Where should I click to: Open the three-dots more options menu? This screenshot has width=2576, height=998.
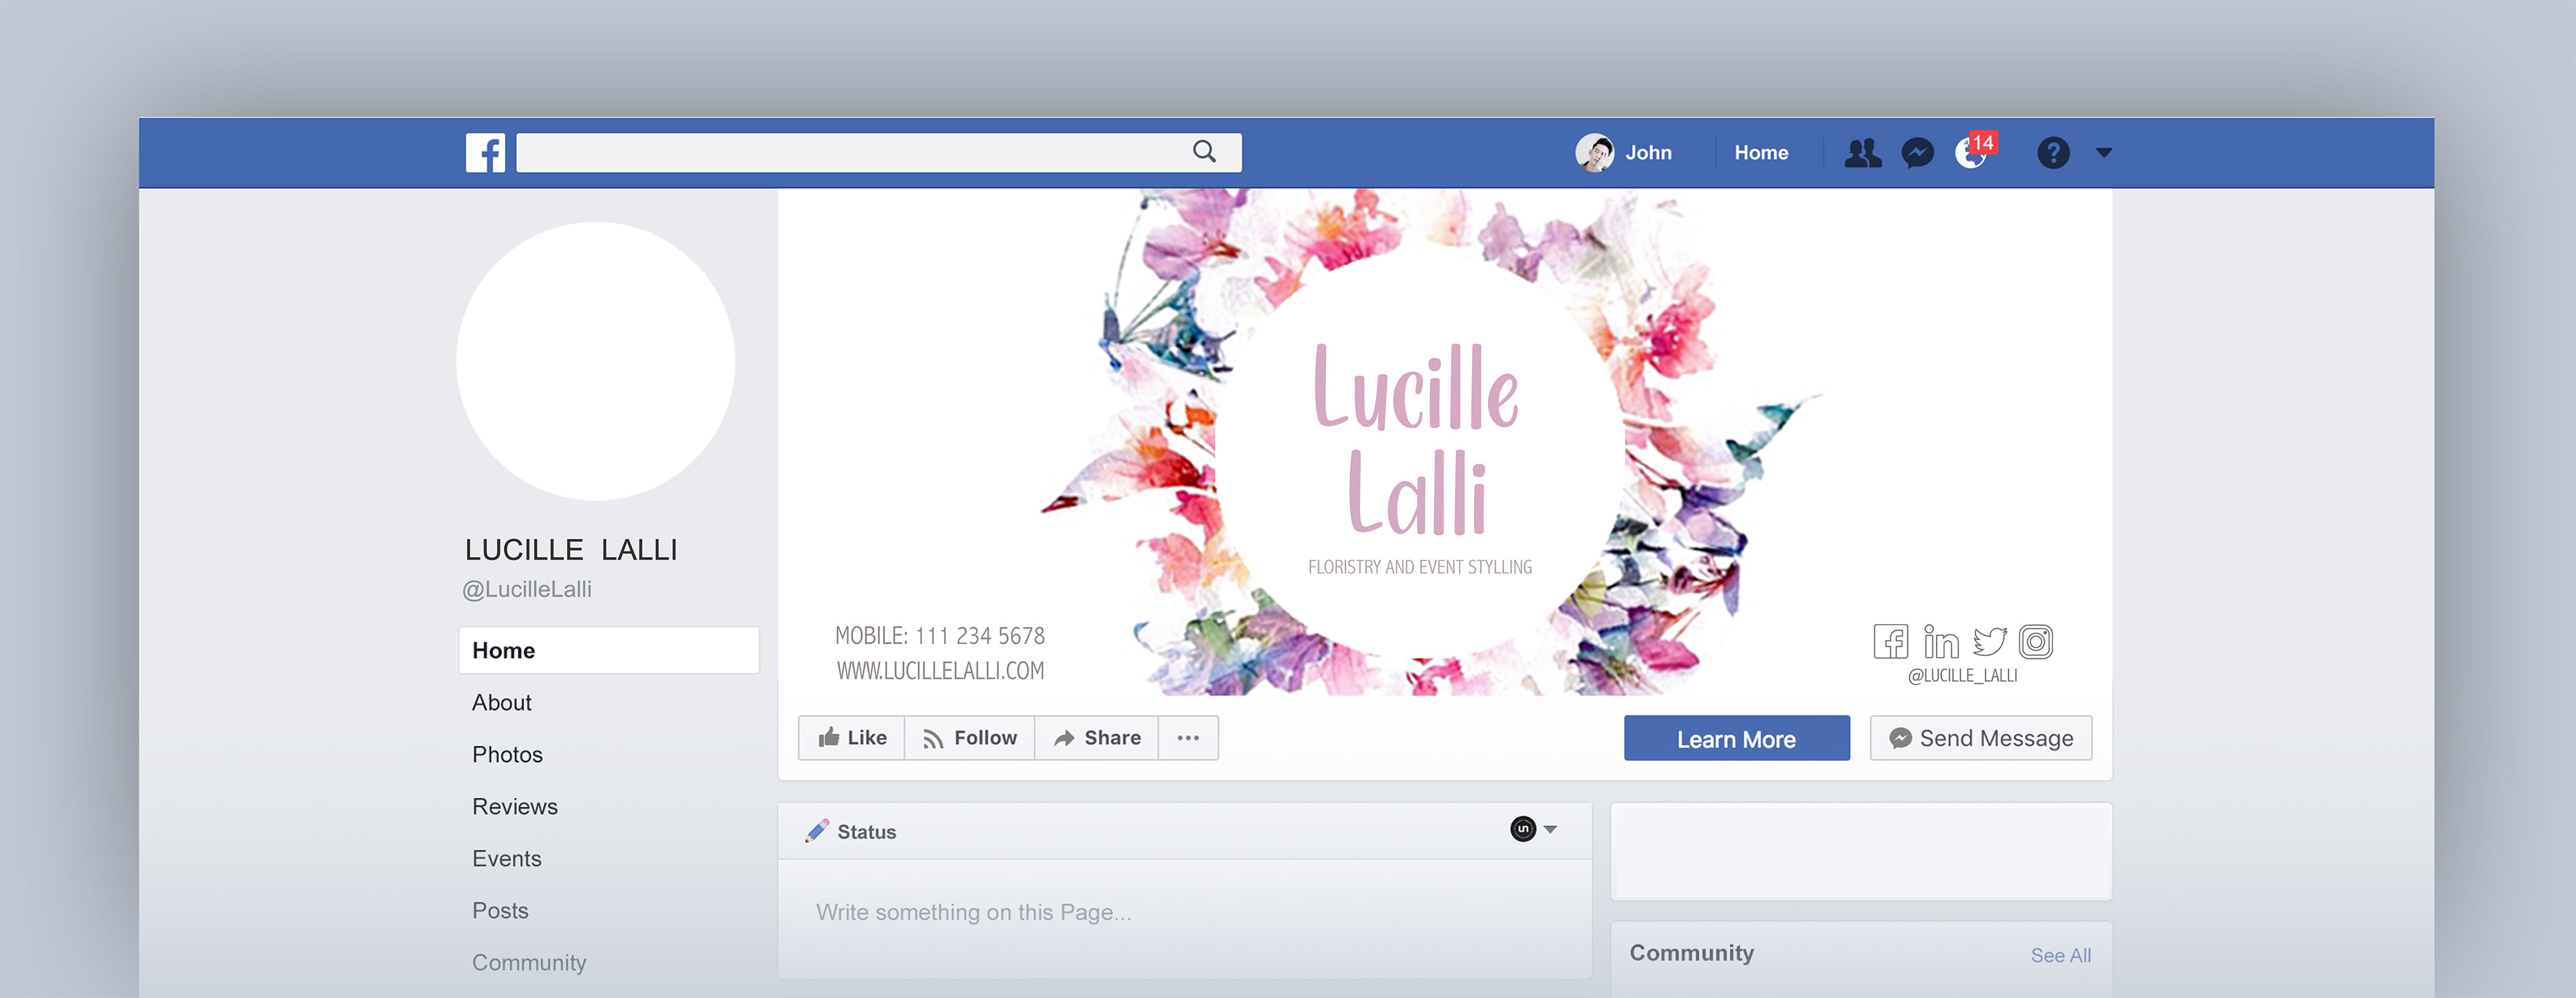pyautogui.click(x=1188, y=738)
